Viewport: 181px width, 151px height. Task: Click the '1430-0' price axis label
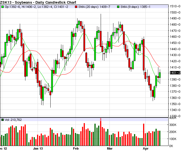point(175,55)
